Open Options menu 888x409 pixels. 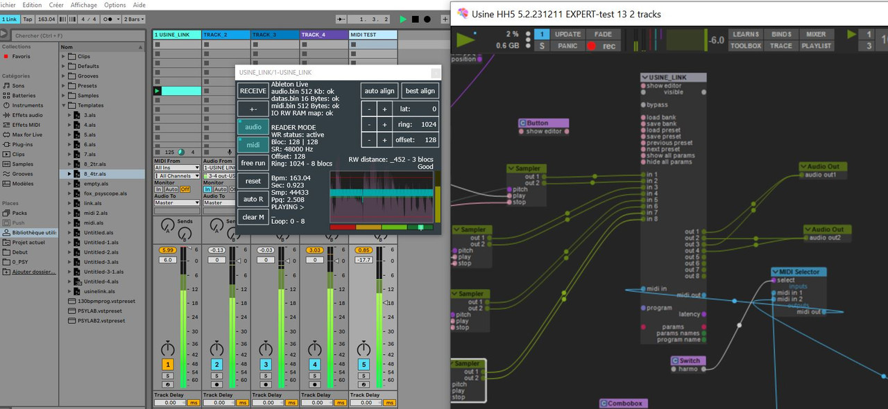(115, 5)
